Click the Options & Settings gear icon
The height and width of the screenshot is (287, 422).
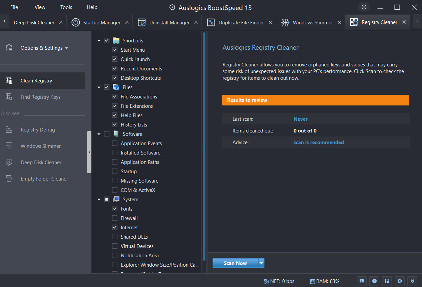pyautogui.click(x=9, y=48)
